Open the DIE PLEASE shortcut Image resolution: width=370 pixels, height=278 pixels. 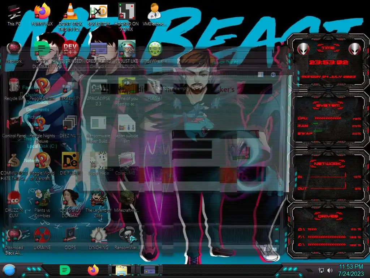pyautogui.click(x=70, y=164)
